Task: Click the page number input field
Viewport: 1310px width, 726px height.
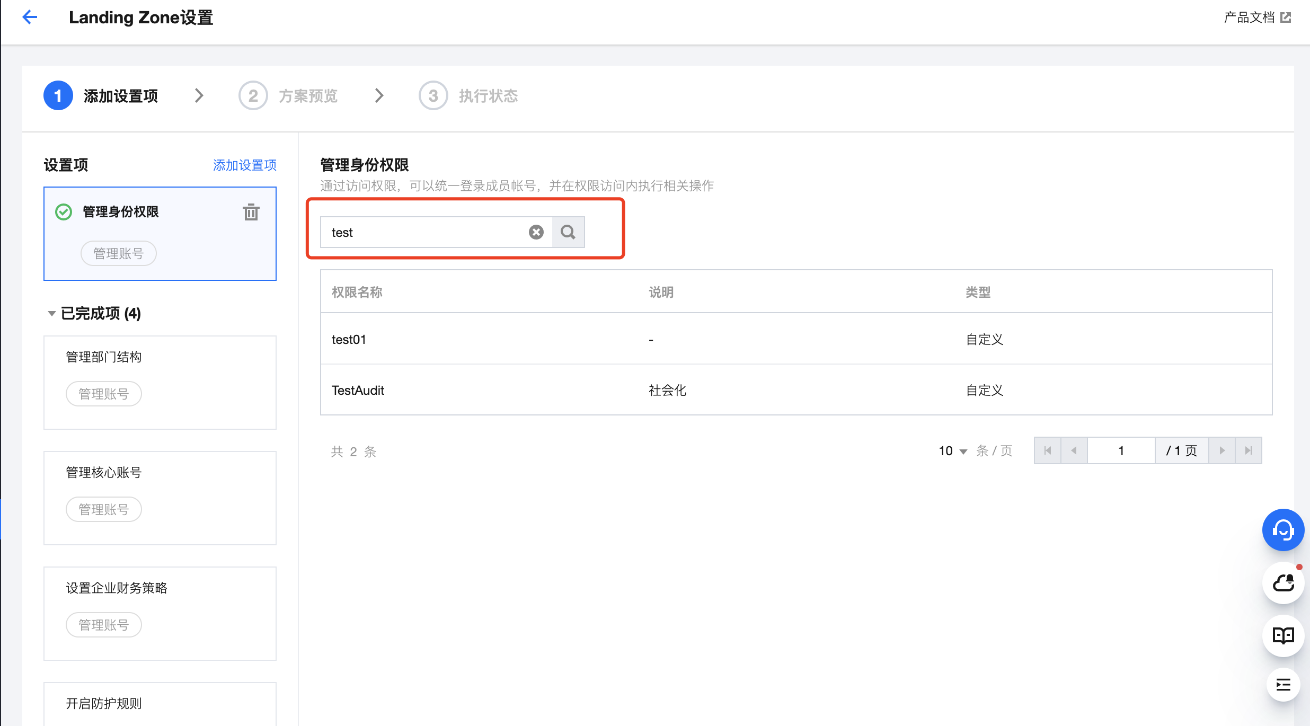Action: [1121, 450]
